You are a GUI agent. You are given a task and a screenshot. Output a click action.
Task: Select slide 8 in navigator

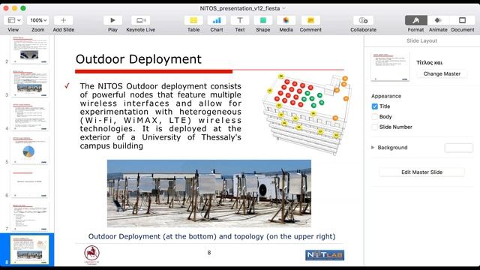coord(30,250)
